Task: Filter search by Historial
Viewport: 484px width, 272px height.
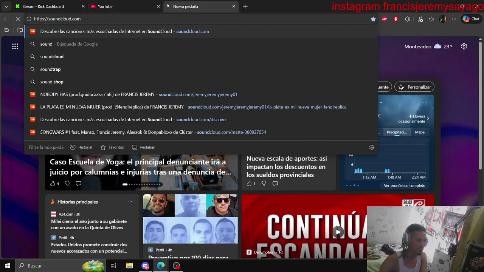Action: coord(81,147)
